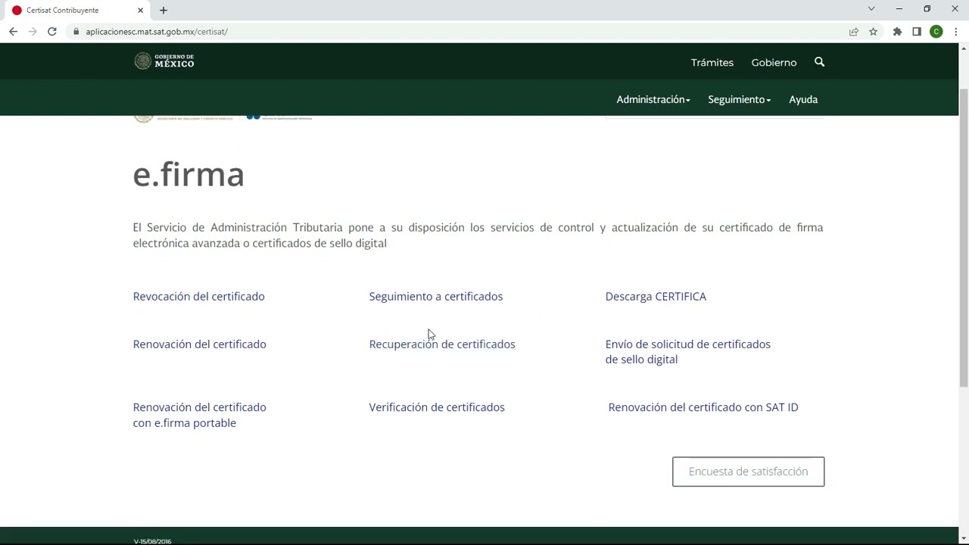The width and height of the screenshot is (969, 545).
Task: Go back with the browser back arrow
Action: click(x=13, y=31)
